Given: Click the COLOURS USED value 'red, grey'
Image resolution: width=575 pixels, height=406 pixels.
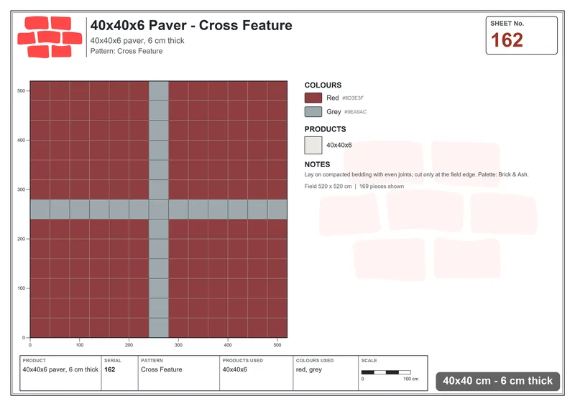Looking at the screenshot, I should 309,369.
